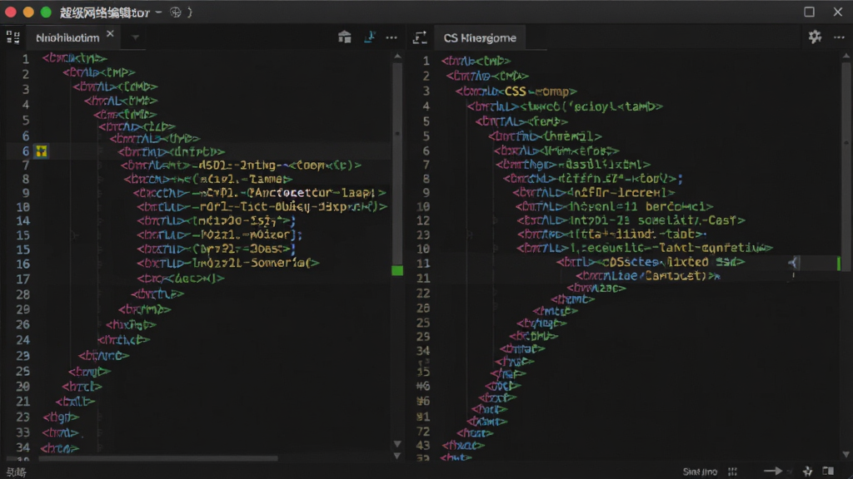This screenshot has width=853, height=479.
Task: Switch to the CS Hitergome tab
Action: tap(480, 38)
